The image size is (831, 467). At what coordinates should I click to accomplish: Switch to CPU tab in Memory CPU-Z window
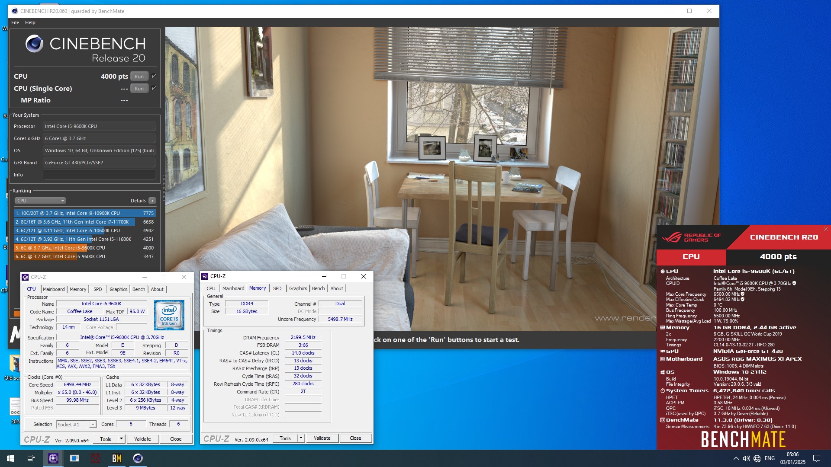pos(211,288)
